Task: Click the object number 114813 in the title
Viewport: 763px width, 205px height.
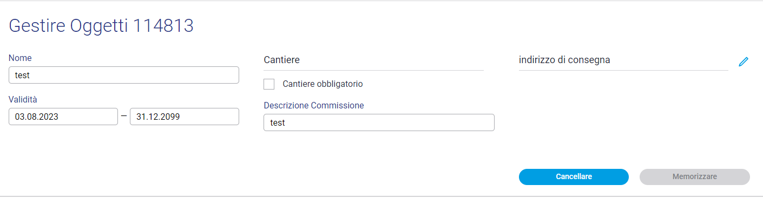Action: (x=163, y=26)
